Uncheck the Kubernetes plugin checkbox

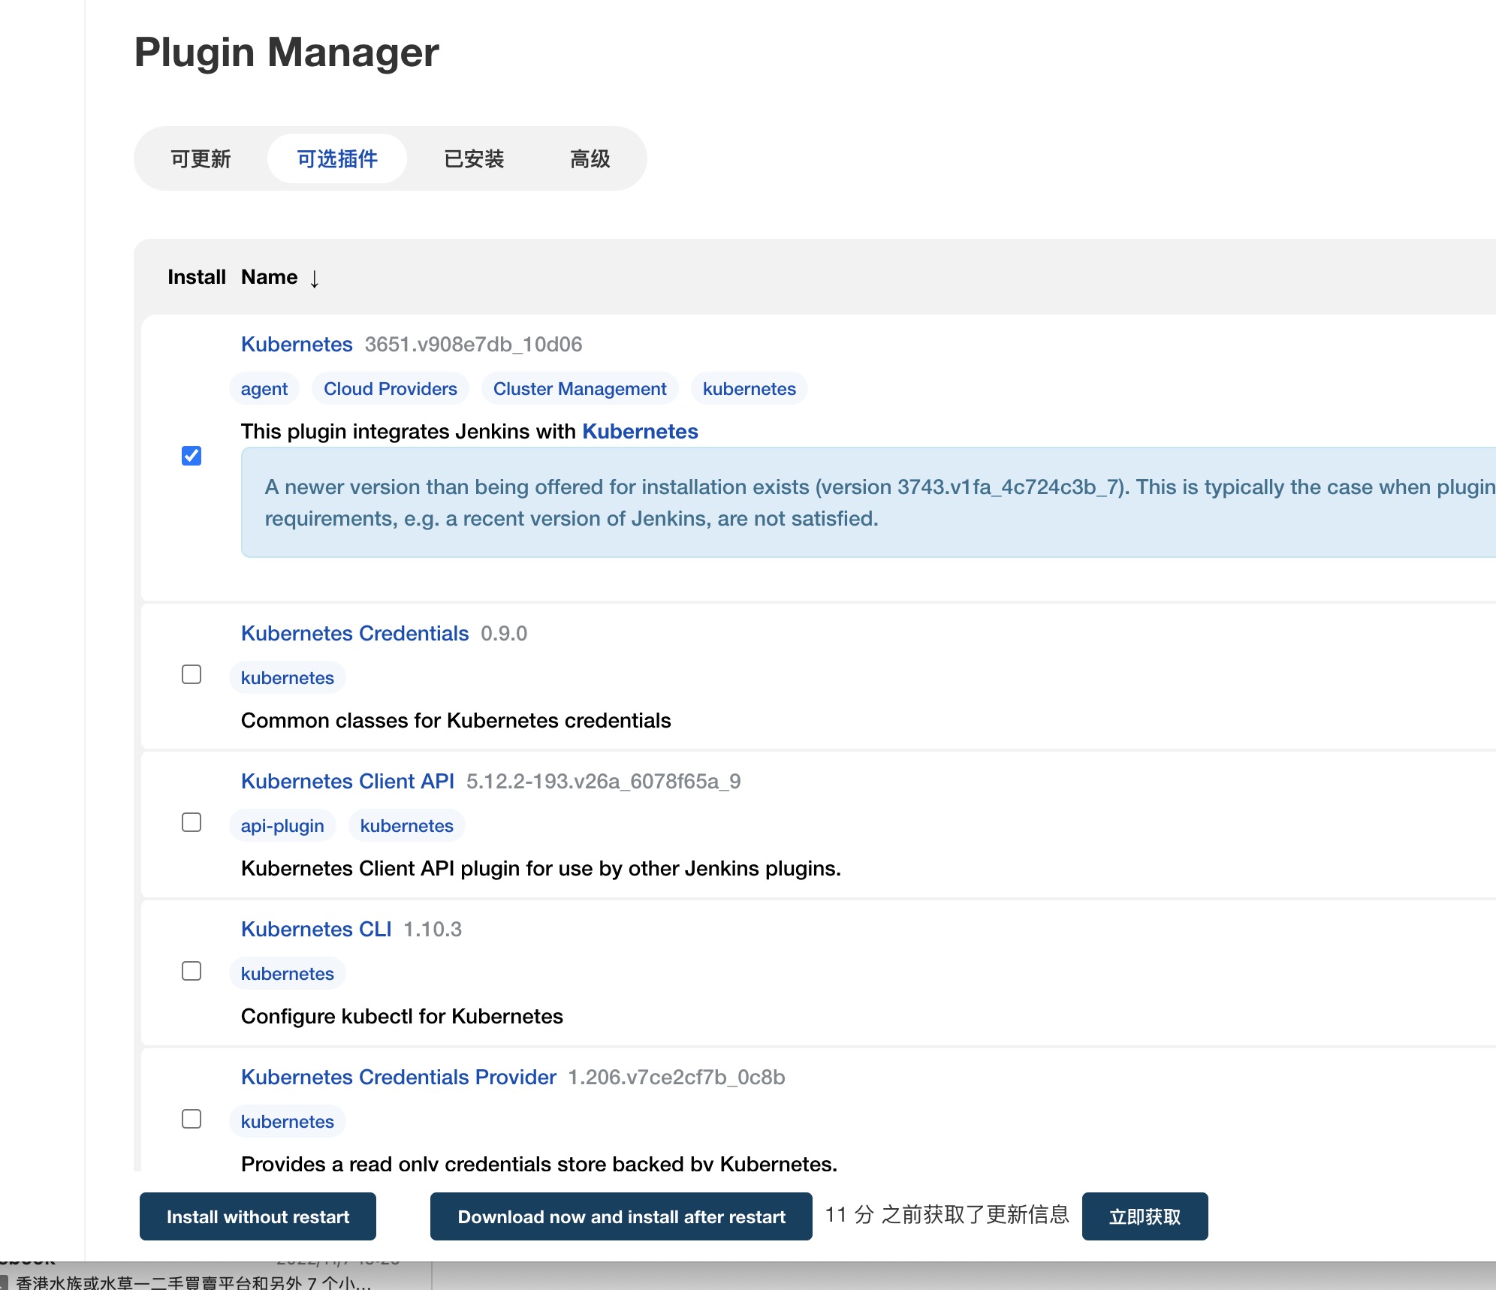point(192,456)
